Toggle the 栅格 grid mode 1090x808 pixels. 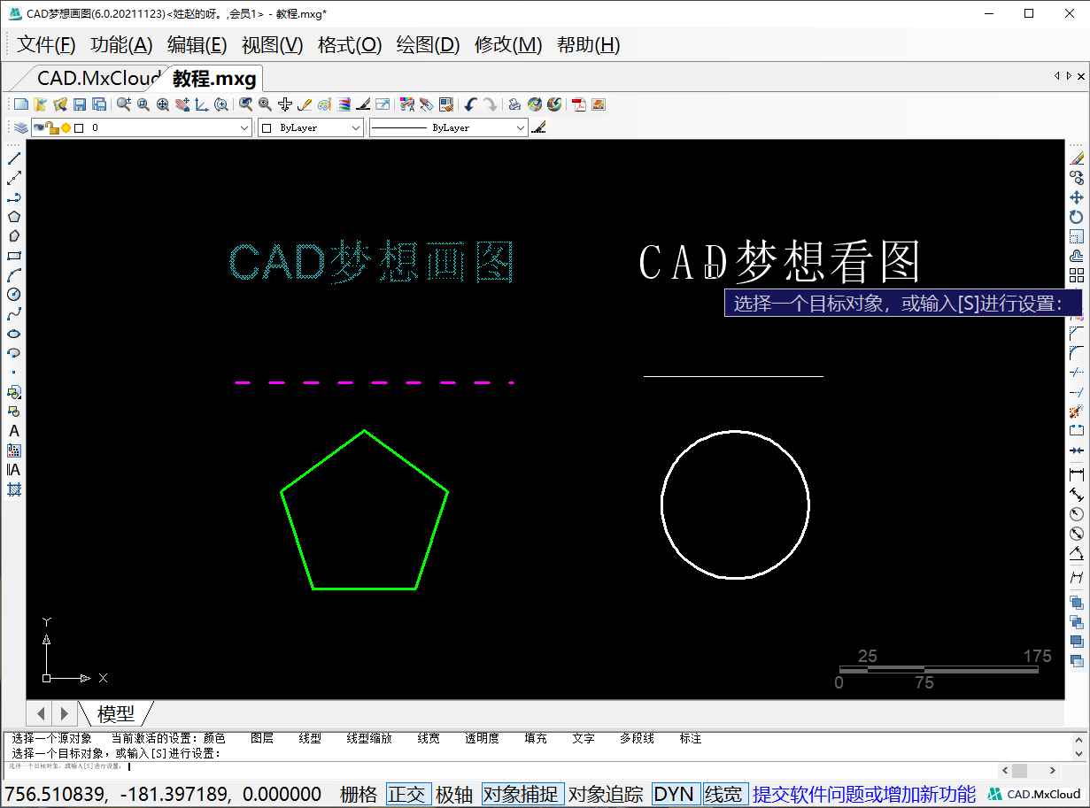click(x=359, y=794)
